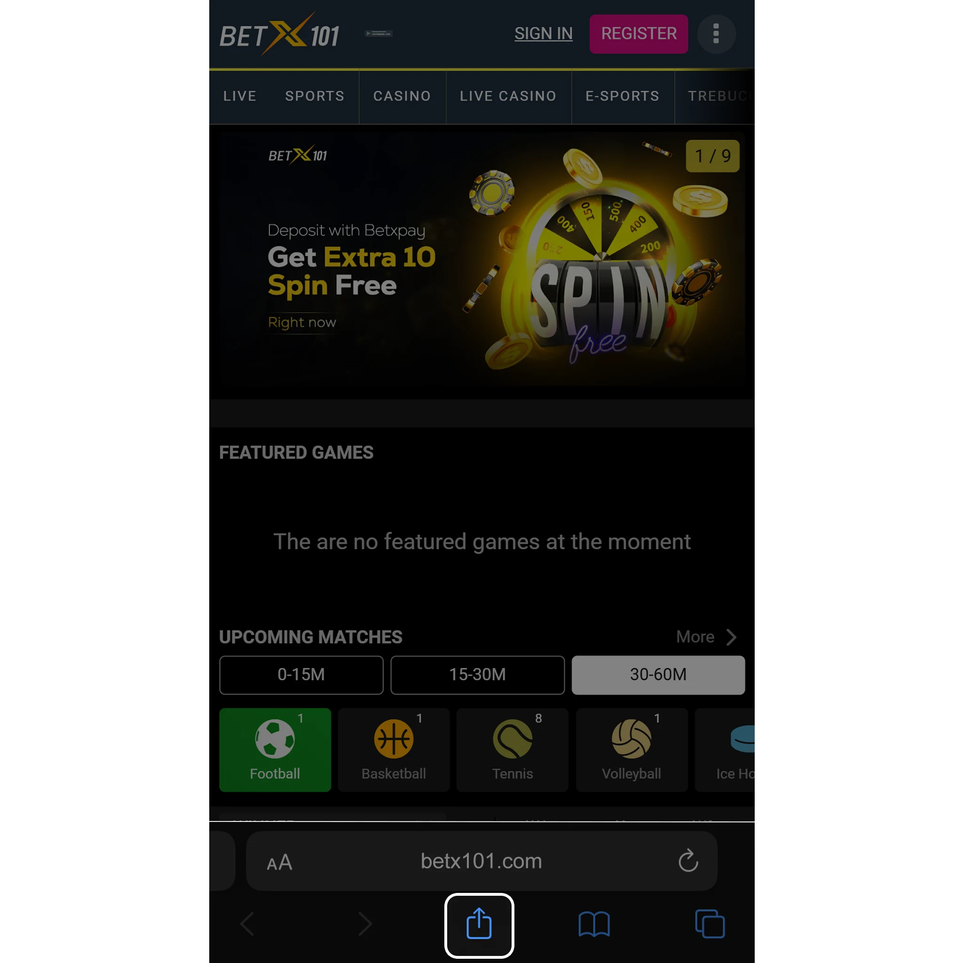This screenshot has height=963, width=963.
Task: Select the 0-15M time filter
Action: (301, 675)
